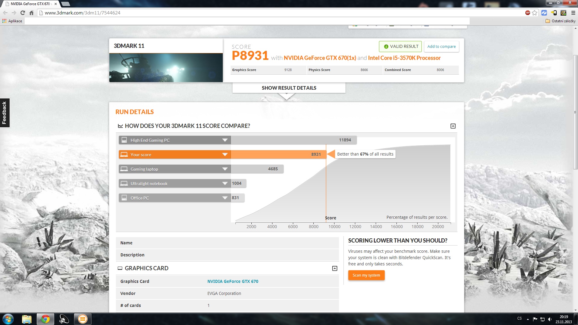
Task: Open the browser home page
Action: [31, 13]
